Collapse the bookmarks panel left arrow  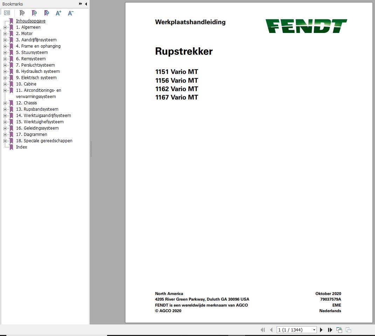[86, 4]
